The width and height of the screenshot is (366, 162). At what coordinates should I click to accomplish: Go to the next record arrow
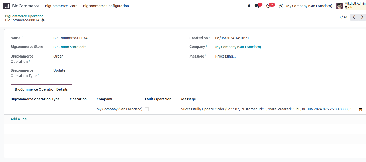click(x=362, y=17)
